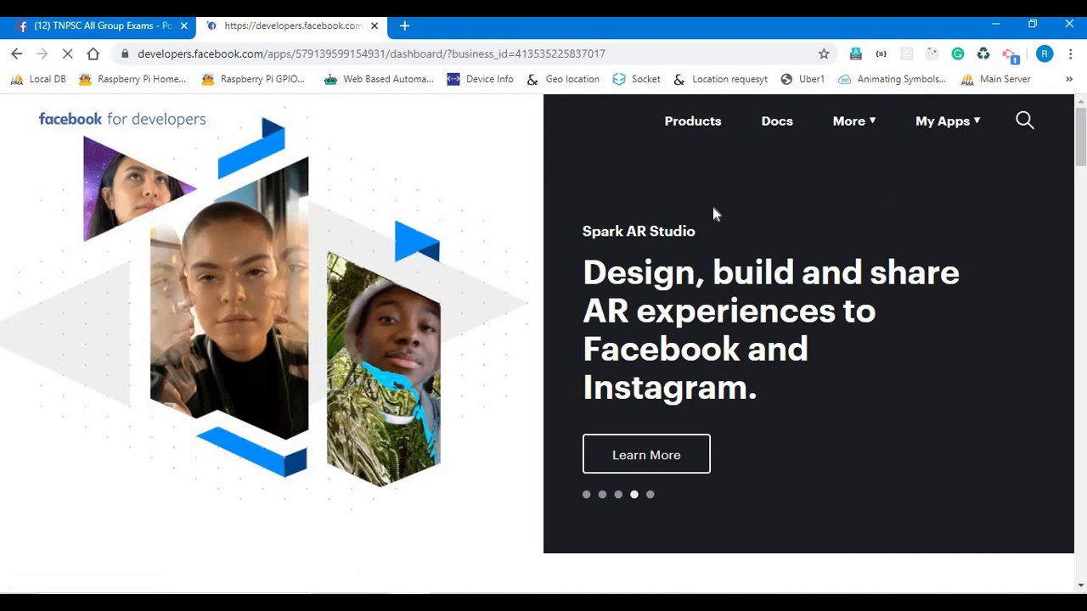Image resolution: width=1087 pixels, height=611 pixels.
Task: Click the Learn More button
Action: pyautogui.click(x=646, y=454)
